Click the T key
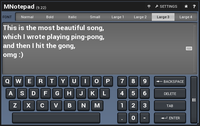 pyautogui.click(x=52, y=81)
